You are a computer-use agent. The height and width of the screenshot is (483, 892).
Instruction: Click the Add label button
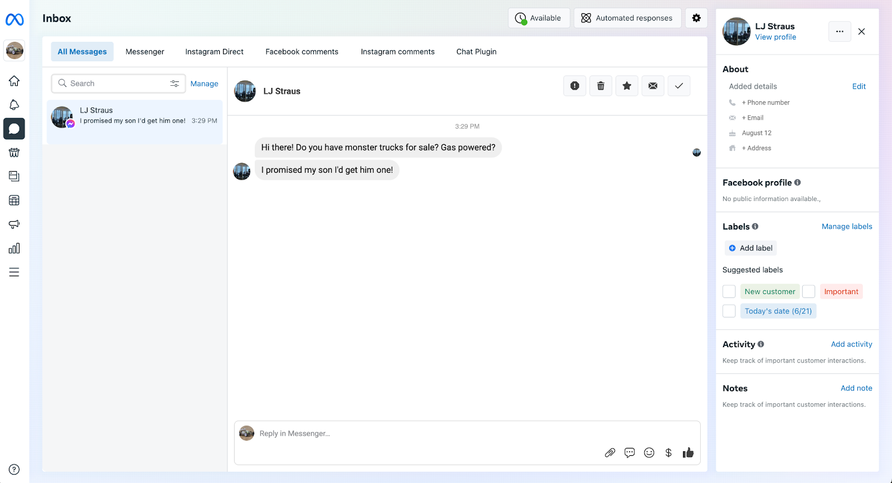751,248
